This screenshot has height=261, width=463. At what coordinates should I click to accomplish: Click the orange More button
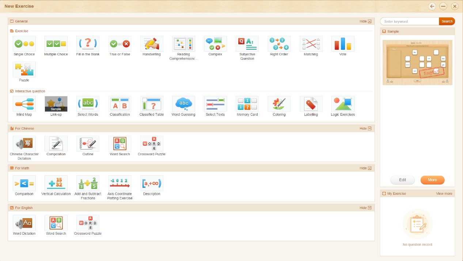pyautogui.click(x=432, y=180)
